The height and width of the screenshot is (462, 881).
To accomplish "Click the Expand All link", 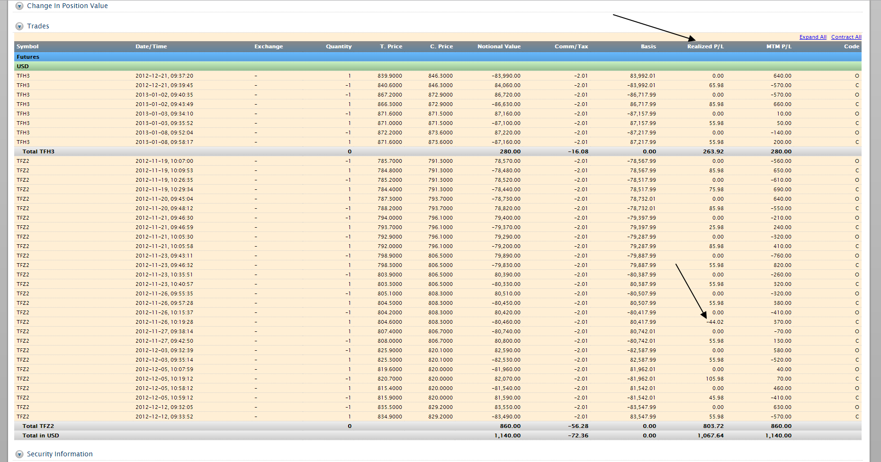I will click(812, 37).
